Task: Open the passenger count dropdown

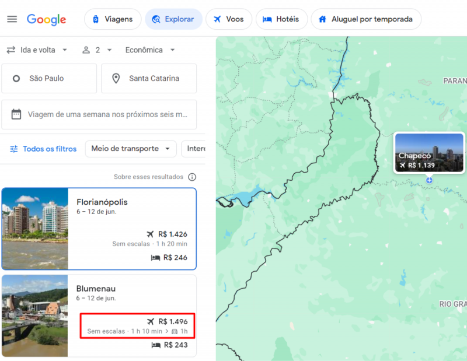Action: click(x=97, y=50)
